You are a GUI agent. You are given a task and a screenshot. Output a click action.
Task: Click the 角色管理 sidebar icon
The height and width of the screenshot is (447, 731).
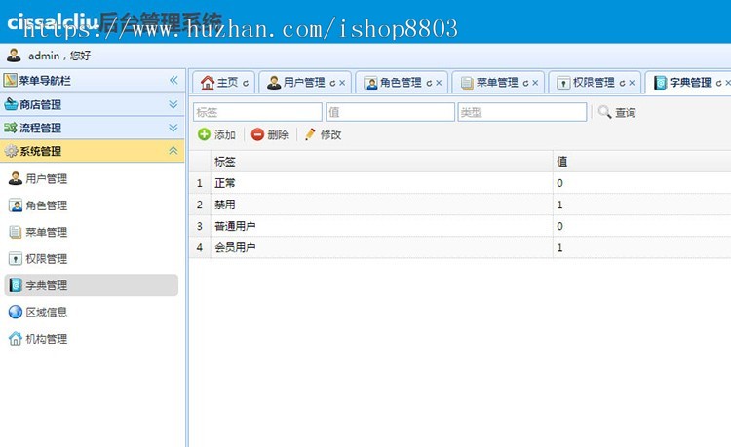(x=16, y=205)
